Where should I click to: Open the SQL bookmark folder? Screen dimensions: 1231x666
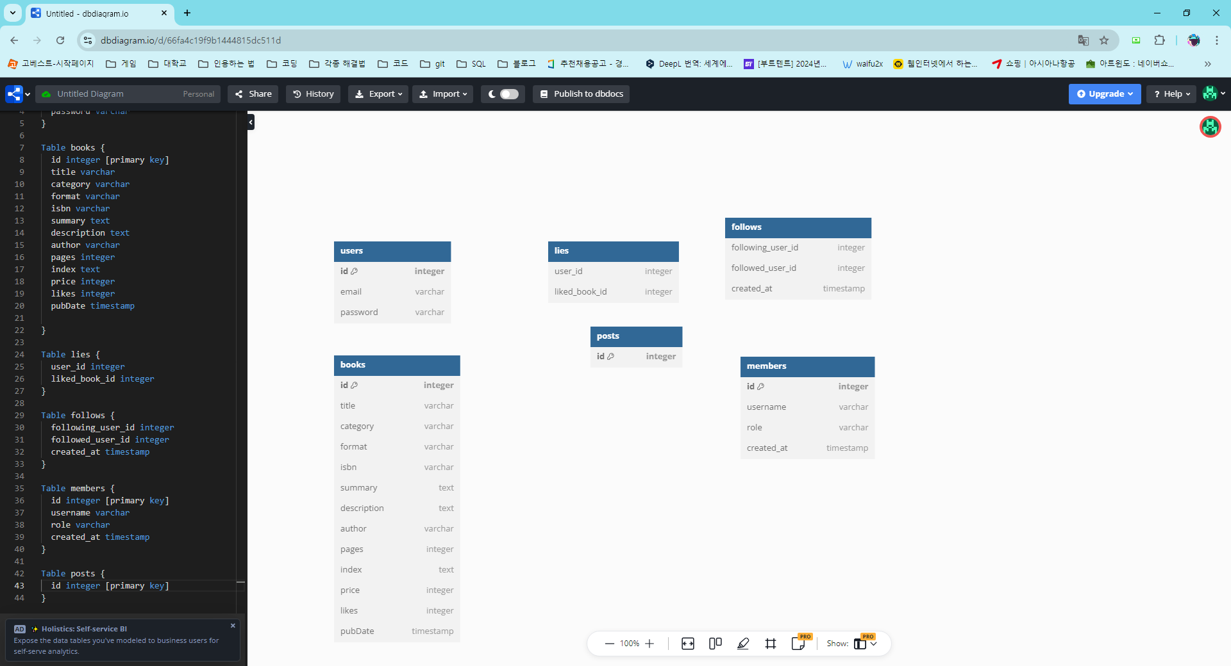471,64
